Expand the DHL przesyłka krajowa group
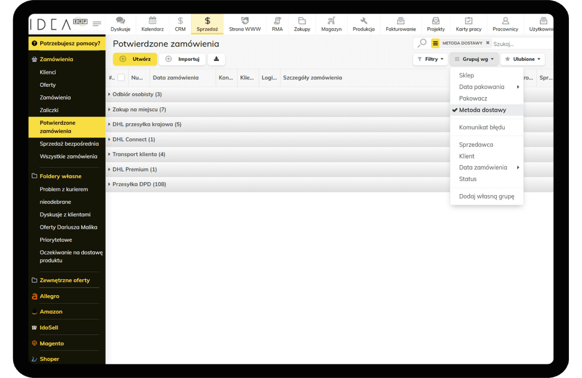Viewport: 582px width, 378px height. click(146, 124)
